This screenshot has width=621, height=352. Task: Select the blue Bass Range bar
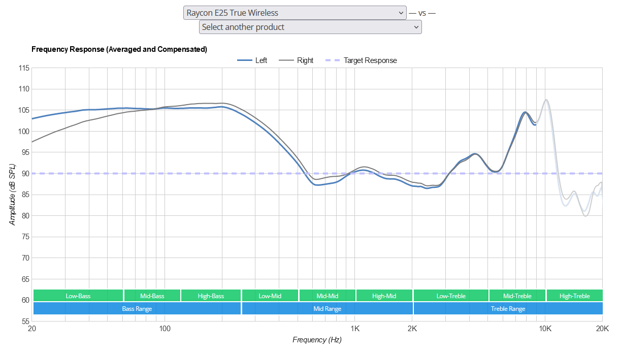click(137, 308)
